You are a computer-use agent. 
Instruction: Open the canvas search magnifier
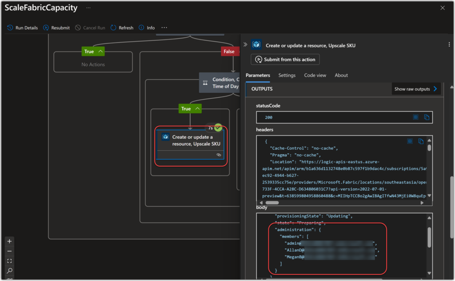[x=10, y=270]
